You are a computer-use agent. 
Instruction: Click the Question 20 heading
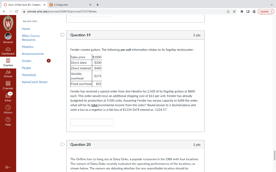pos(80,144)
